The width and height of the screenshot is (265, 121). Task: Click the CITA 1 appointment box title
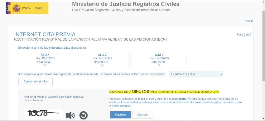point(45,55)
